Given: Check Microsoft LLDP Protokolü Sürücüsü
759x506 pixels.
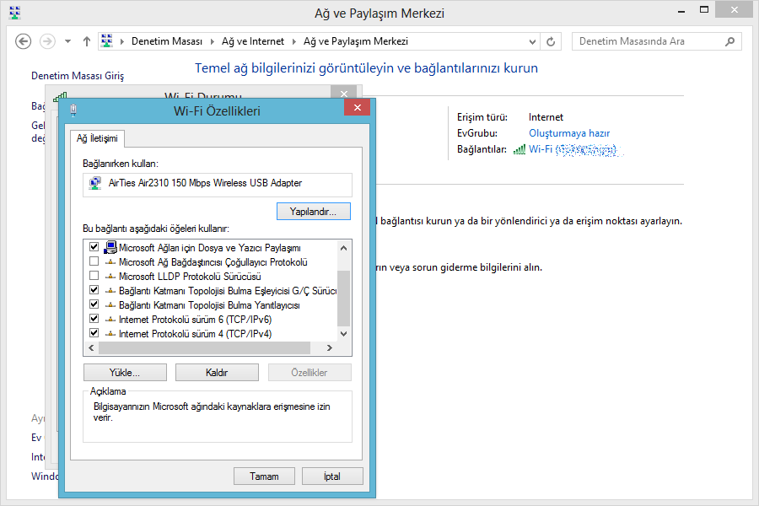Looking at the screenshot, I should click(94, 276).
